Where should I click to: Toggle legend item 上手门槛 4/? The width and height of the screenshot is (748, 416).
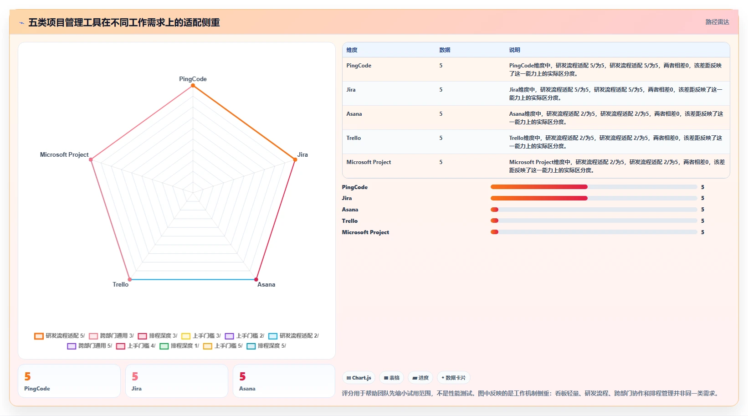pos(136,346)
